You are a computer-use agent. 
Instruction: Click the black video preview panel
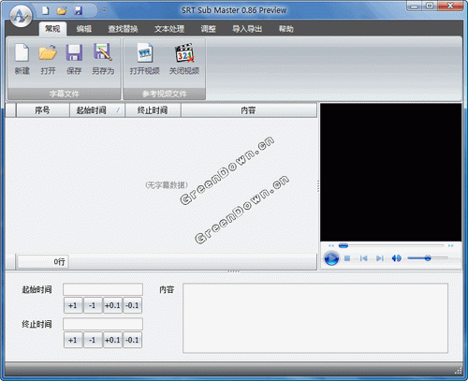(x=390, y=172)
